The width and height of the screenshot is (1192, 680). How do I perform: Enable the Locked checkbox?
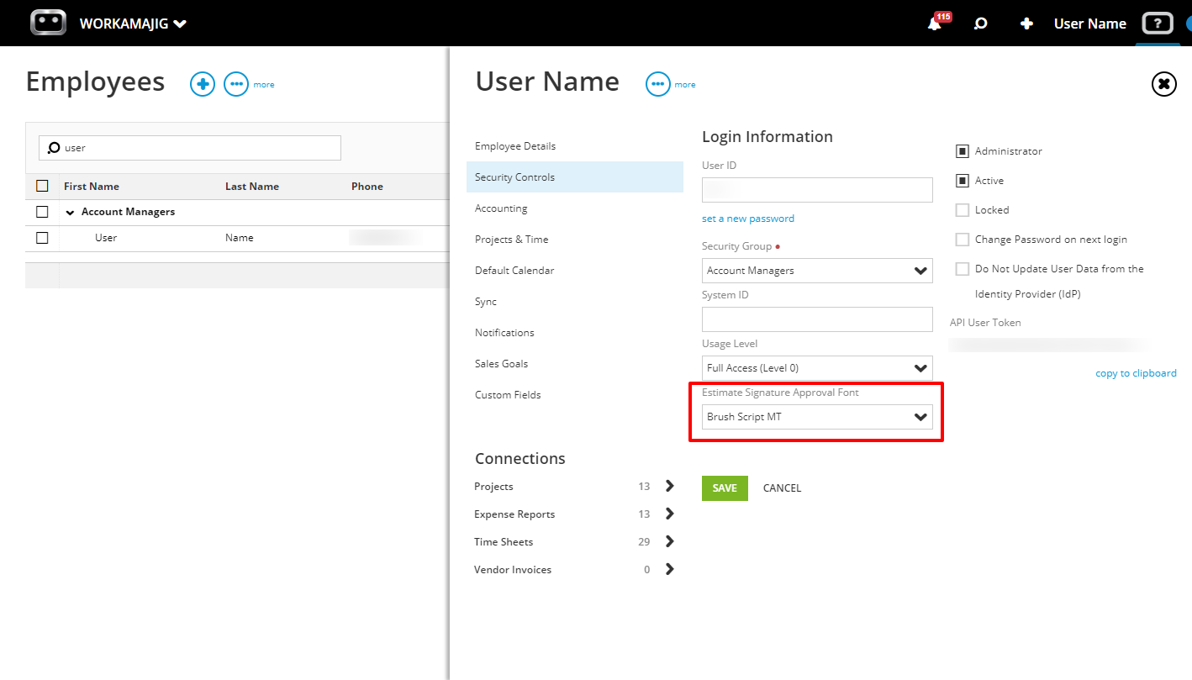[x=963, y=210]
